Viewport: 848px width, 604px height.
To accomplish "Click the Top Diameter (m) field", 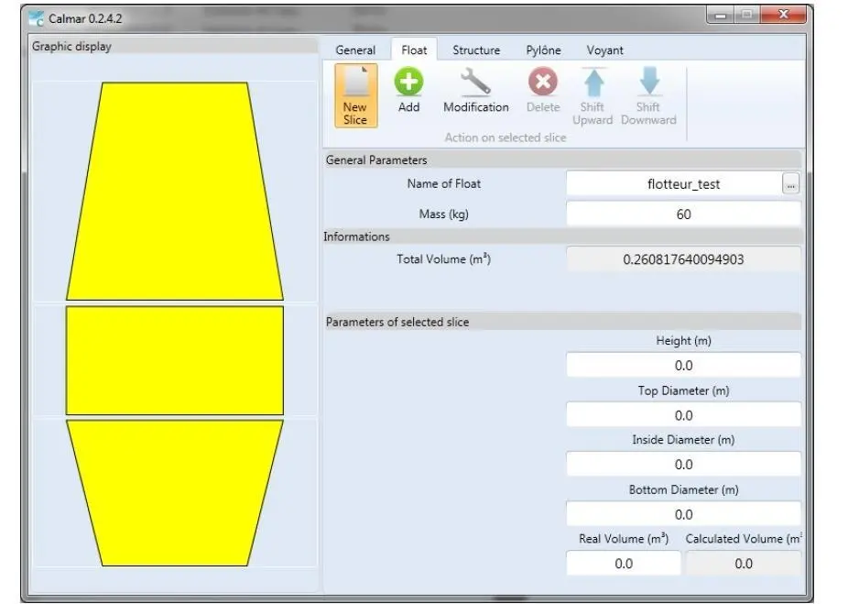I will coord(683,415).
